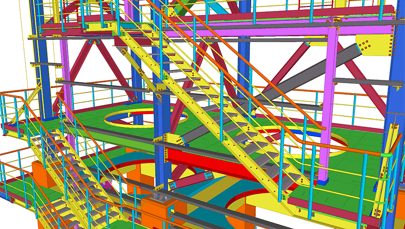
Task: Select the yellow bolted gusset plate at upper right
Action: (374, 45)
